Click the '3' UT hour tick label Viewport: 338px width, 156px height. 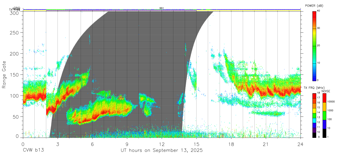point(58,144)
